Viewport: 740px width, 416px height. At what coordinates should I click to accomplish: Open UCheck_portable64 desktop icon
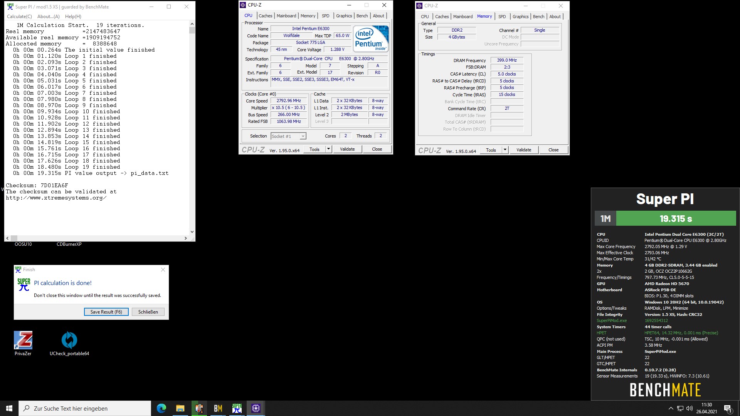tap(69, 343)
